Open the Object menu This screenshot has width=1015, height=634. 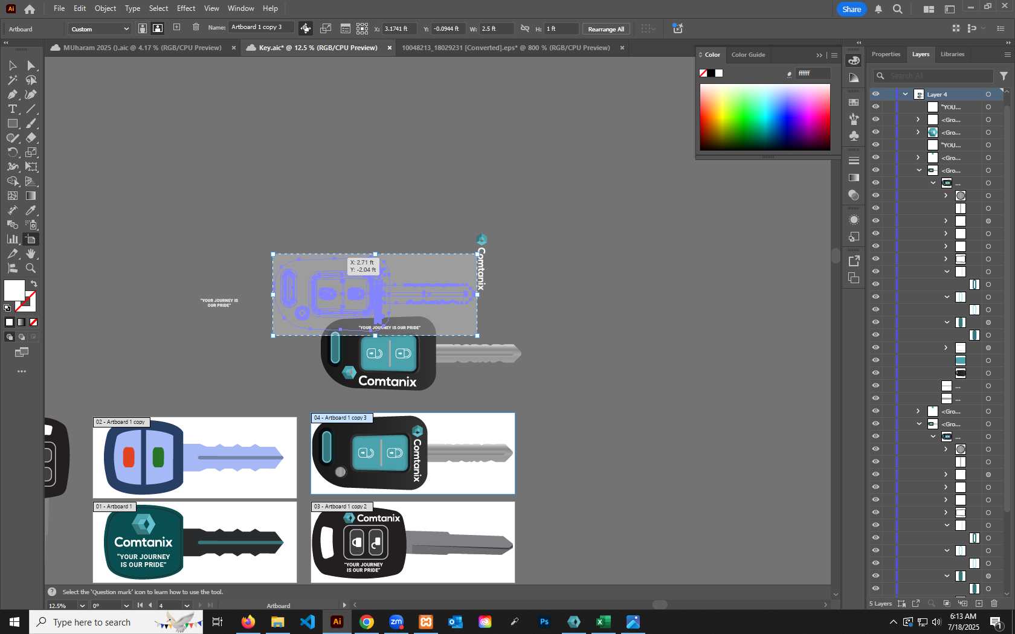105,8
